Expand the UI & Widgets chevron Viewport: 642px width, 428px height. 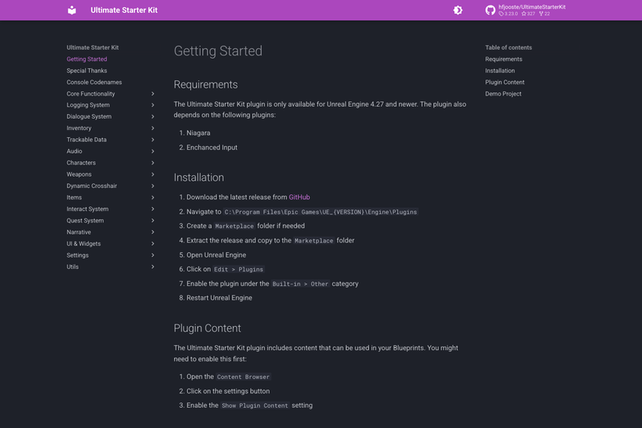[152, 243]
